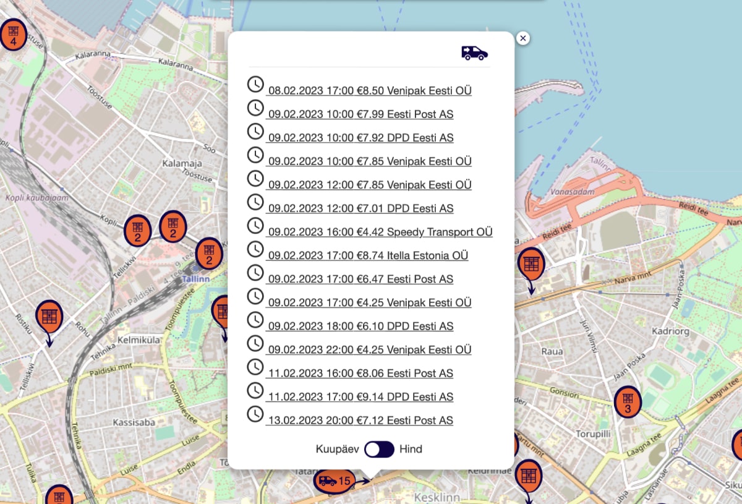Toggle sorting between Kuupäev and Hind
Screen dimensions: 742x504
(379, 450)
